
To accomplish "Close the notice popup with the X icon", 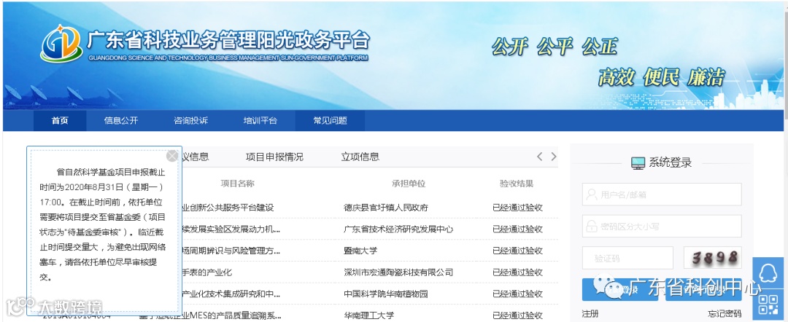I will pyautogui.click(x=172, y=156).
